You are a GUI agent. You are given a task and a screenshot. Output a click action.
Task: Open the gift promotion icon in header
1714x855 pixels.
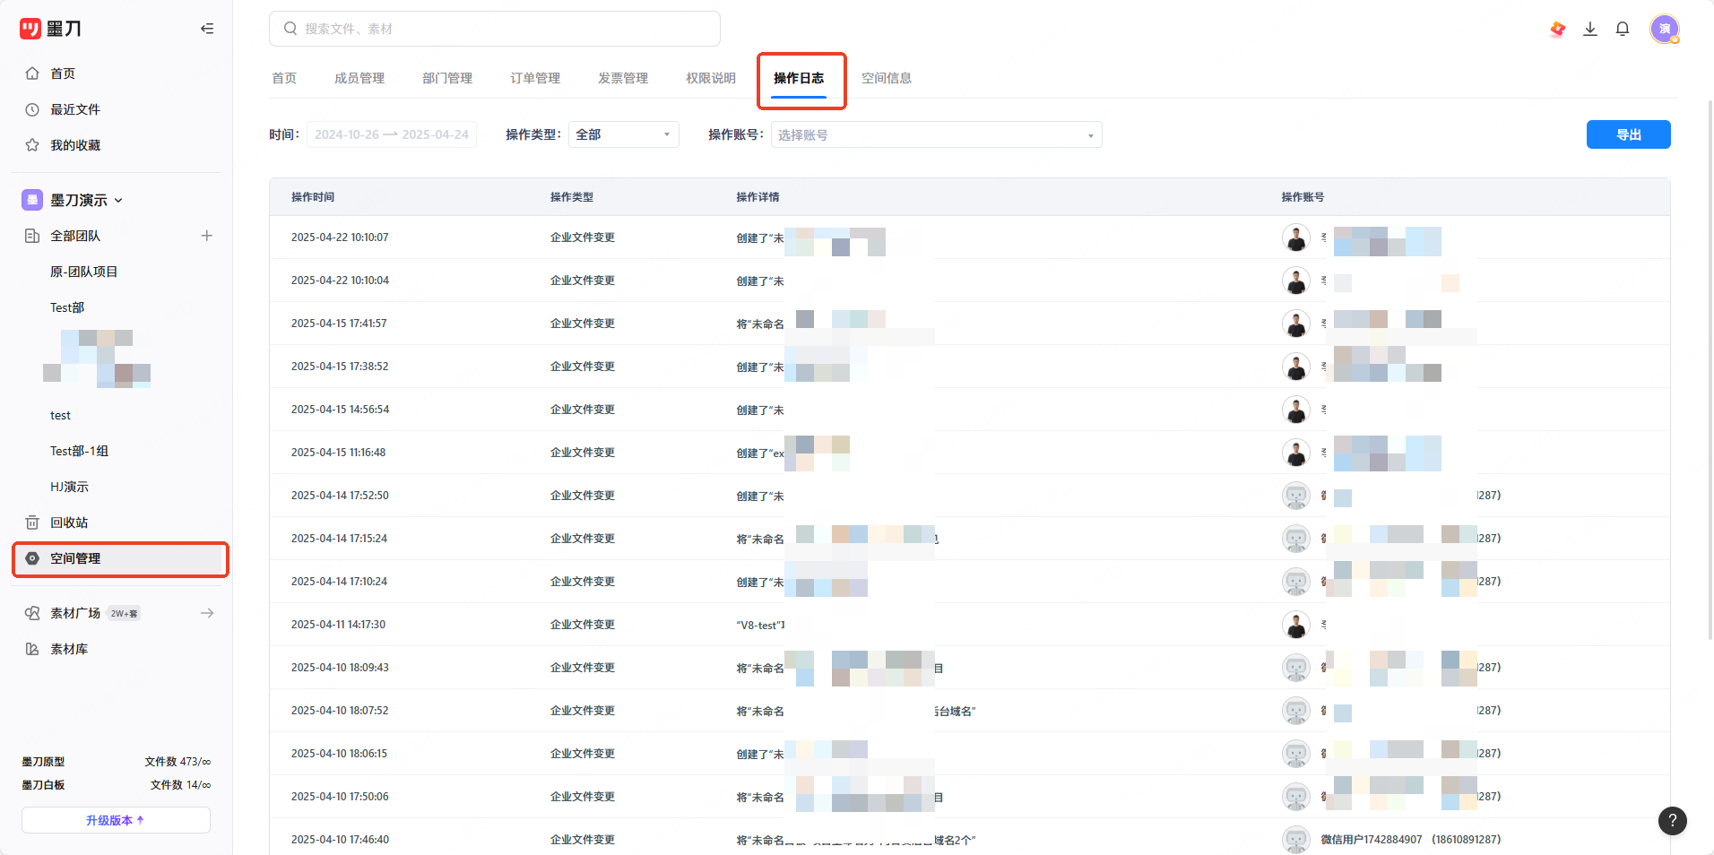point(1558,29)
